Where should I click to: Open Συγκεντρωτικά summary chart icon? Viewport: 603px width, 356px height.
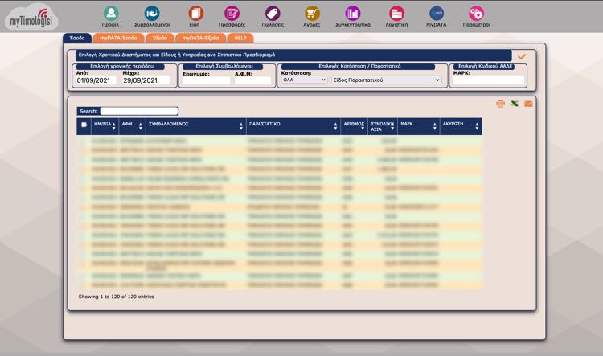pyautogui.click(x=353, y=14)
